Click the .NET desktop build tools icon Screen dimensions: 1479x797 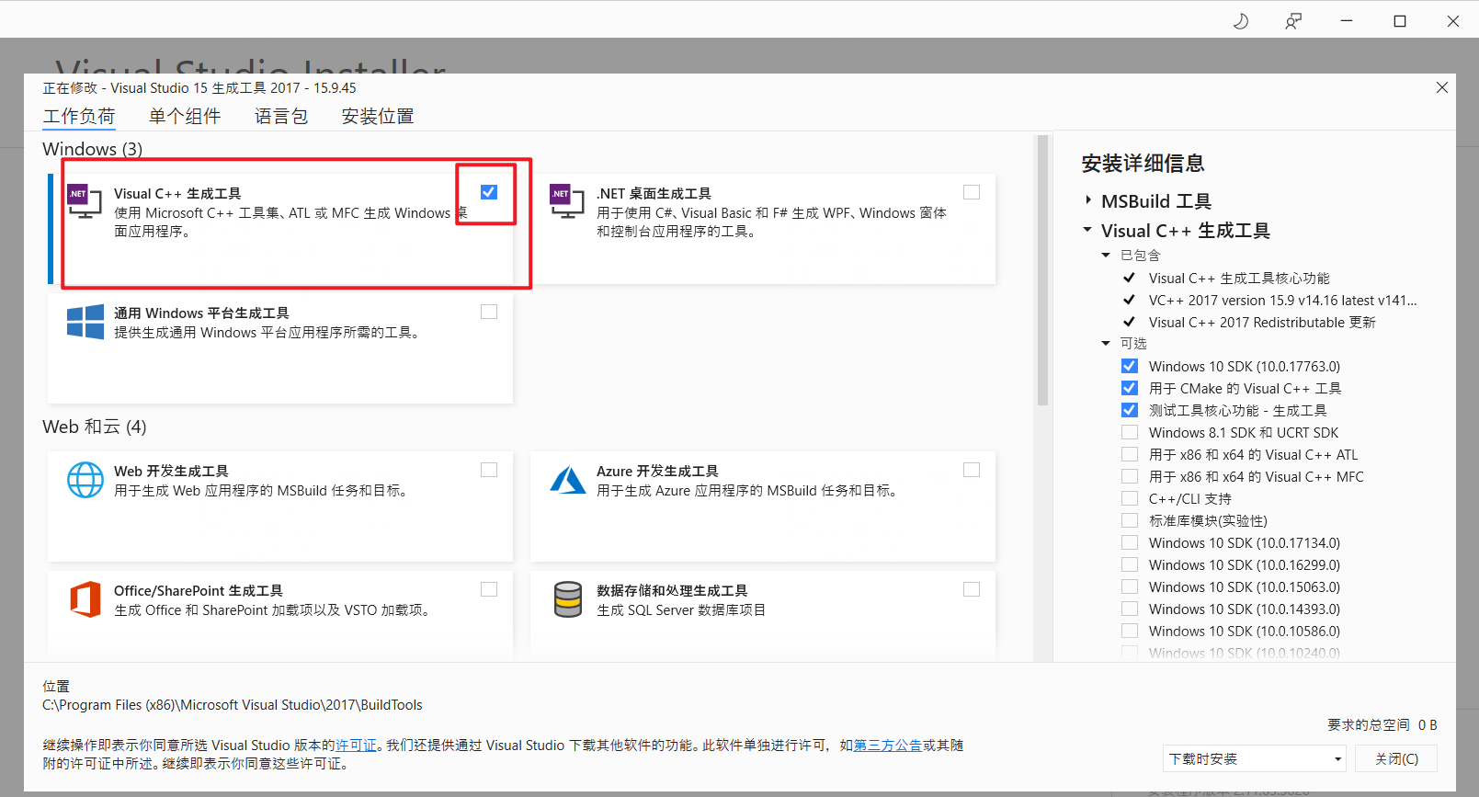[x=567, y=201]
